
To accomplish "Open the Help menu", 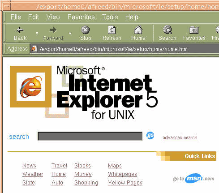I will coord(132,17).
